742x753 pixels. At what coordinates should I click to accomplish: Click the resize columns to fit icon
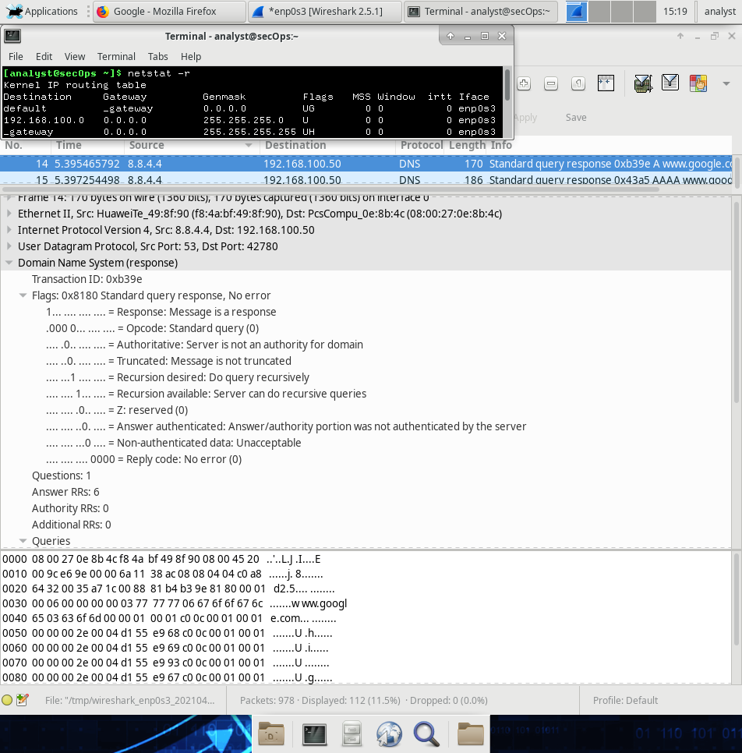pyautogui.click(x=606, y=83)
